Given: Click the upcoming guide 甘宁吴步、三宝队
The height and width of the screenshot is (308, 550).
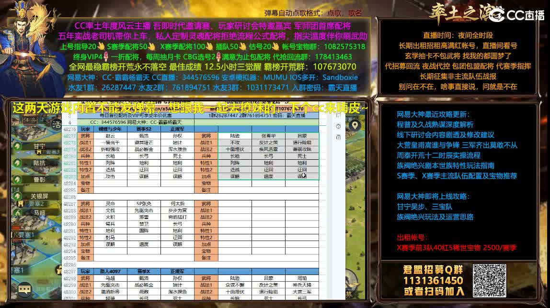Looking at the screenshot, I should pyautogui.click(x=424, y=207).
